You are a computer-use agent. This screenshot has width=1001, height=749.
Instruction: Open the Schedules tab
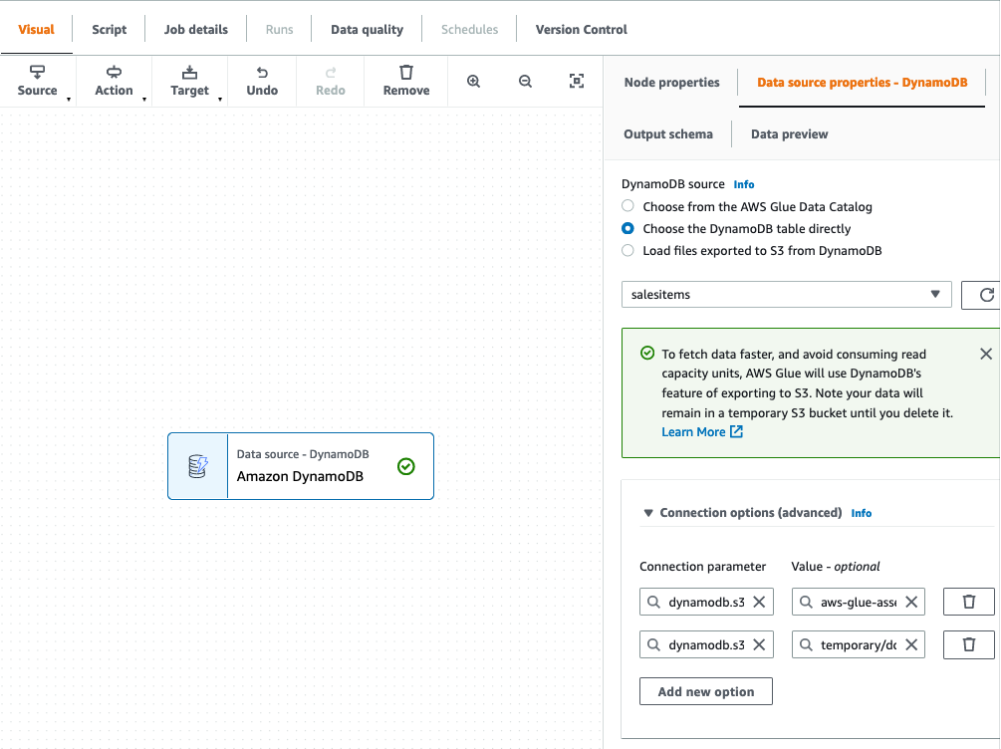[x=469, y=29]
